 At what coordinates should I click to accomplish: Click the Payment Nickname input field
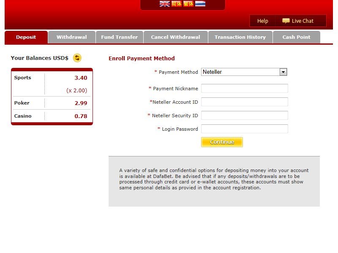click(x=245, y=89)
